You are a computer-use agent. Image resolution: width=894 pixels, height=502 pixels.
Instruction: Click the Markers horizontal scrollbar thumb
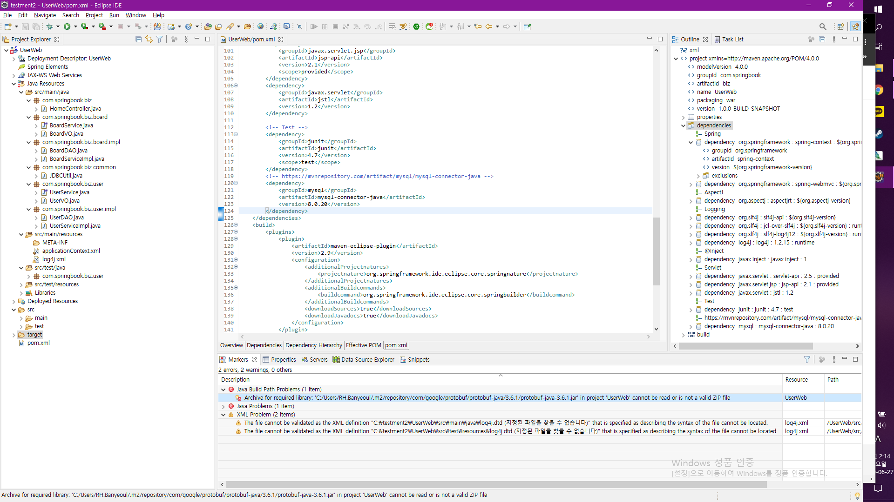(x=496, y=484)
